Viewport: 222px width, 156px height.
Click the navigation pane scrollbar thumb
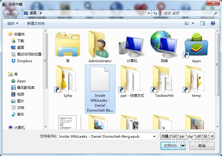[x=46, y=61]
